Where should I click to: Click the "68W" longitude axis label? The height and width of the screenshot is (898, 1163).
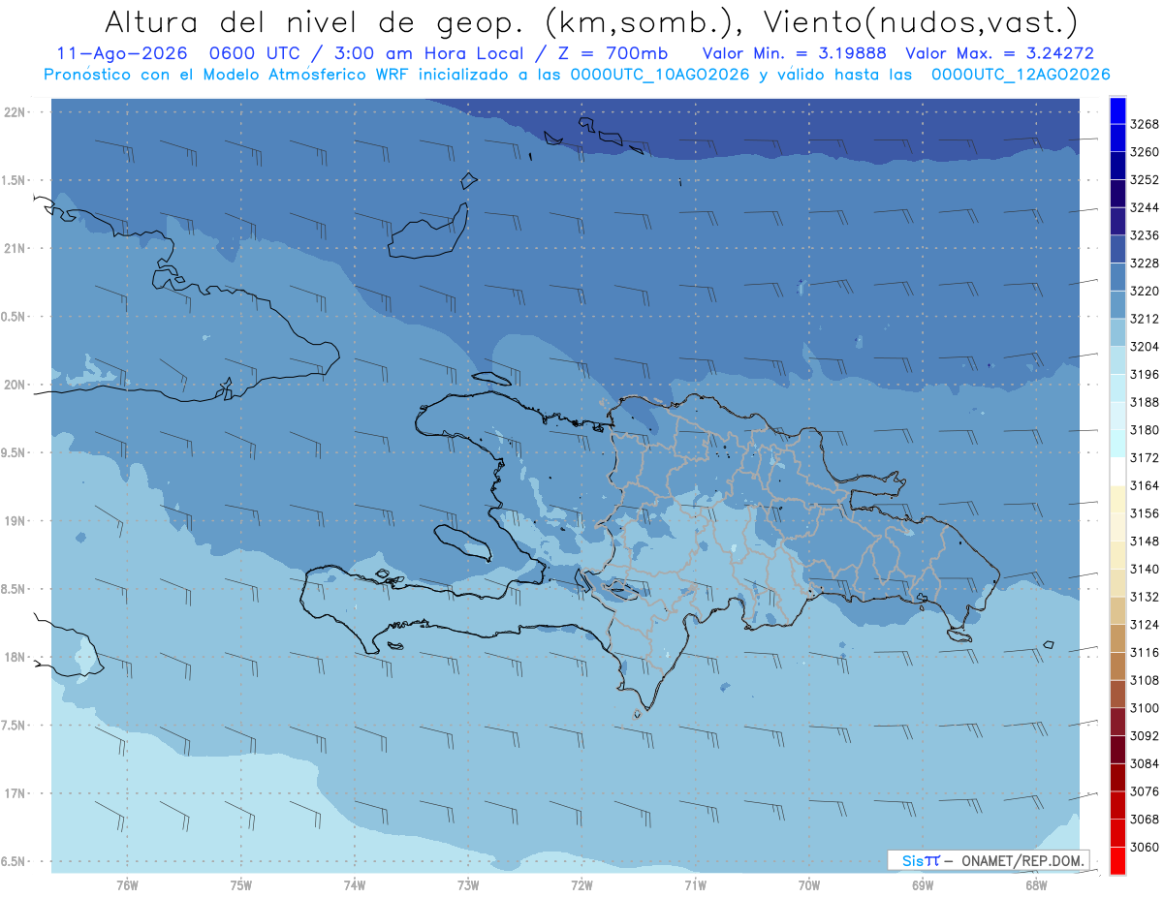tap(1036, 884)
